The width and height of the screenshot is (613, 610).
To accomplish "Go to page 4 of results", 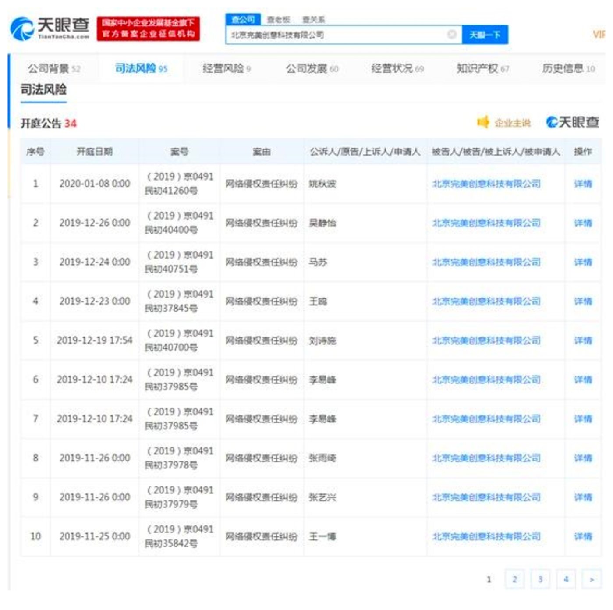I will pos(566,579).
